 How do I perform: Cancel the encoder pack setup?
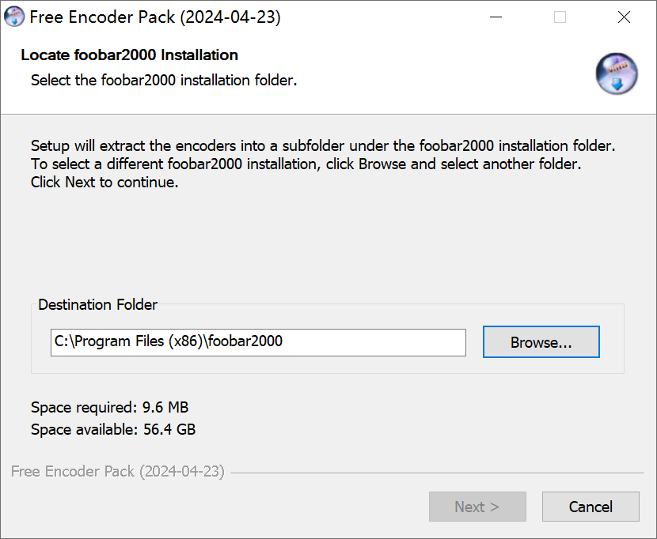(591, 507)
